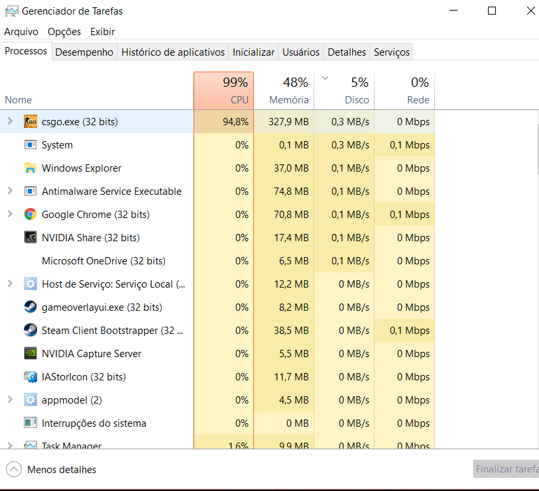This screenshot has width=539, height=491.
Task: Click the IAStorIcon process icon
Action: click(30, 376)
